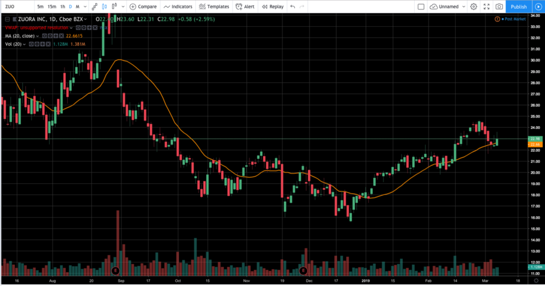This screenshot has width=545, height=286.
Task: Enter fullscreen chart mode
Action: 486,7
